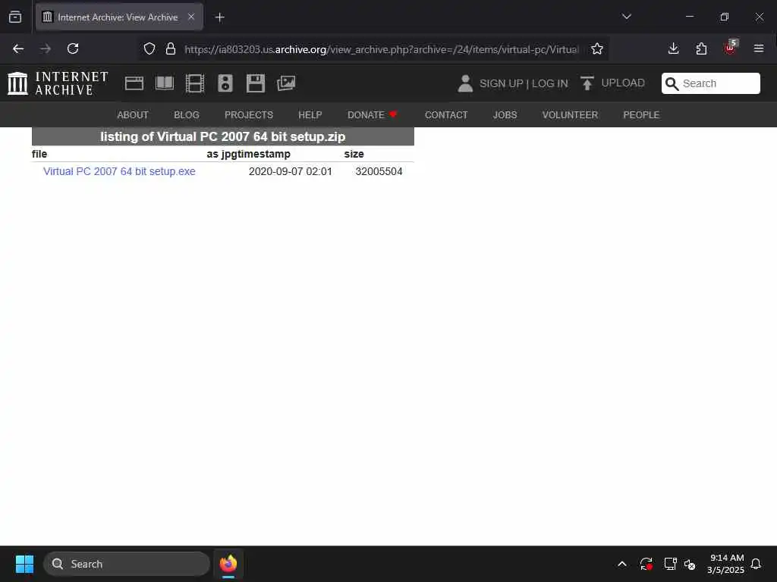Open the DONATE menu item

(x=372, y=115)
